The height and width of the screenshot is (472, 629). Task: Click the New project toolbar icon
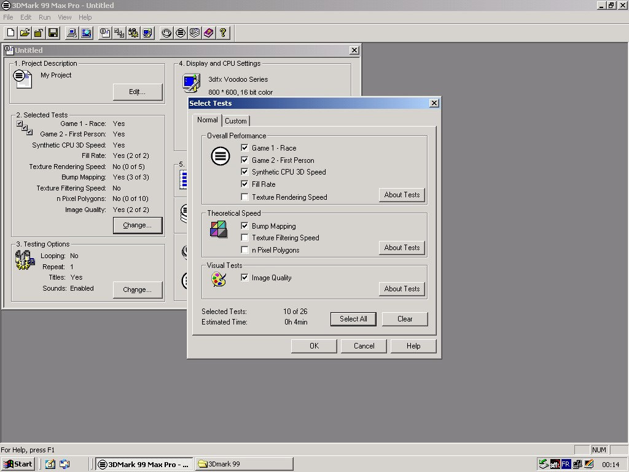[11, 33]
